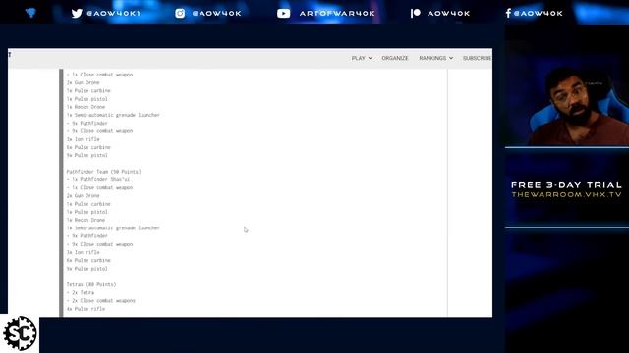Open the ARTOFWAR40K YouTube channel label
The height and width of the screenshot is (353, 629).
coord(337,13)
